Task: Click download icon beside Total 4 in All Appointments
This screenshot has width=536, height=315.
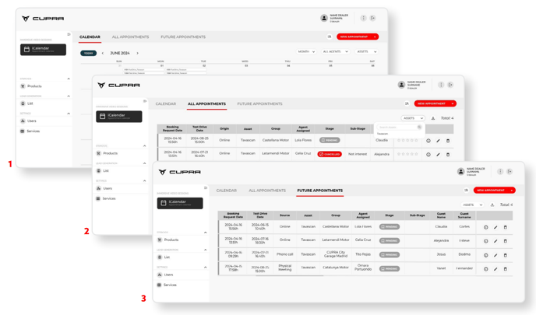Action: point(433,118)
